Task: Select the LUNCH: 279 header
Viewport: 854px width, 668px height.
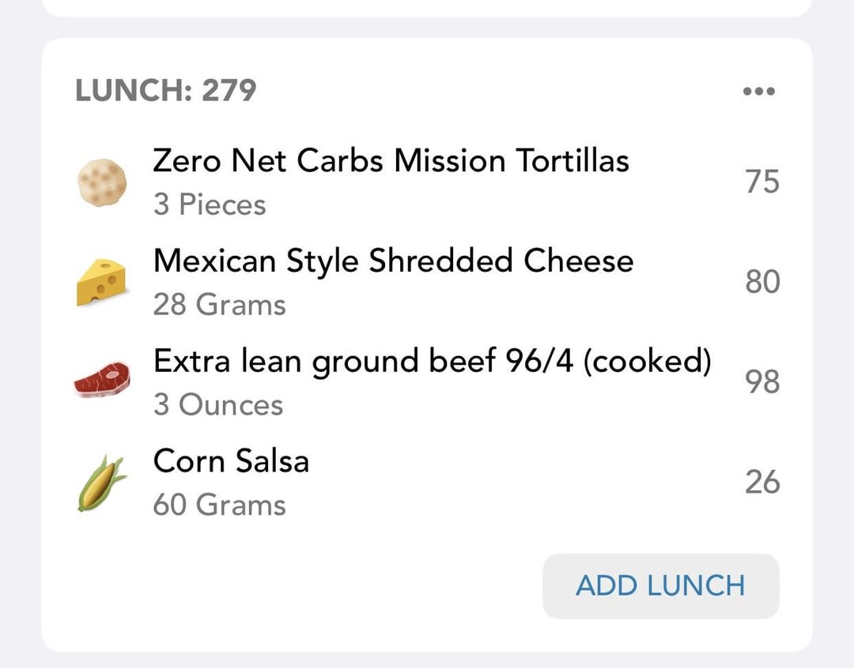Action: click(165, 90)
